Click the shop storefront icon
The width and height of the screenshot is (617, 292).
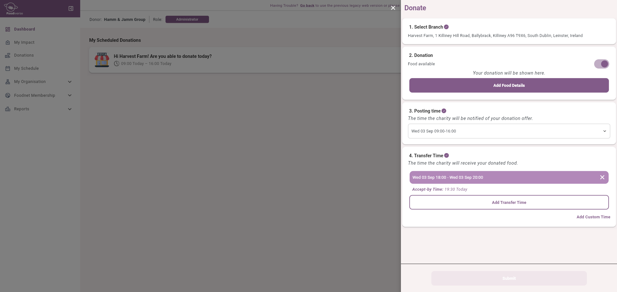click(102, 60)
